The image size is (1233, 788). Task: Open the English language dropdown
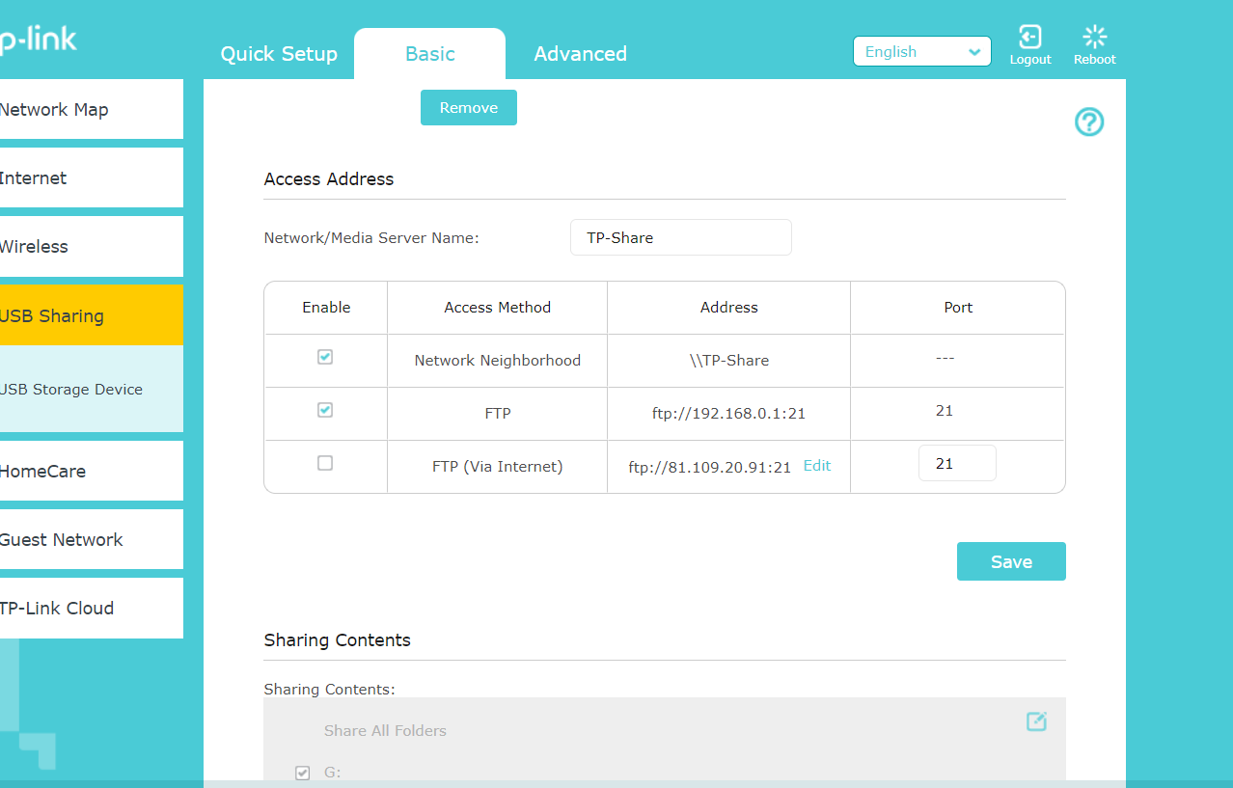point(921,52)
